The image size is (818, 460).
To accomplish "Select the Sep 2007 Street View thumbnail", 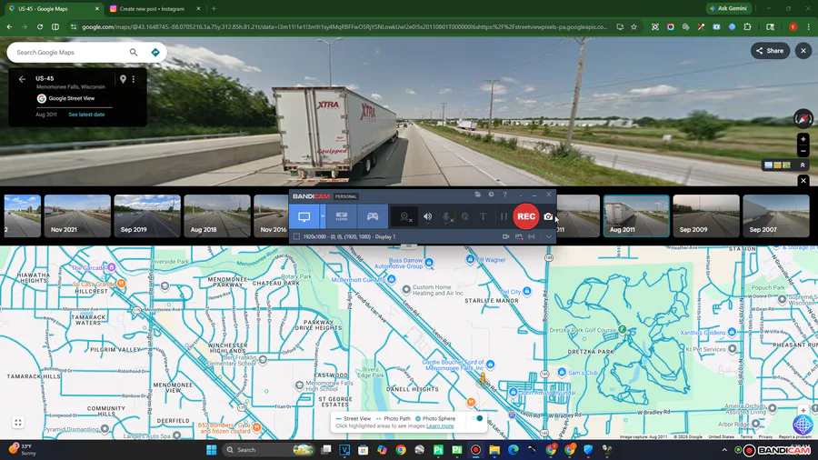I will tap(776, 216).
